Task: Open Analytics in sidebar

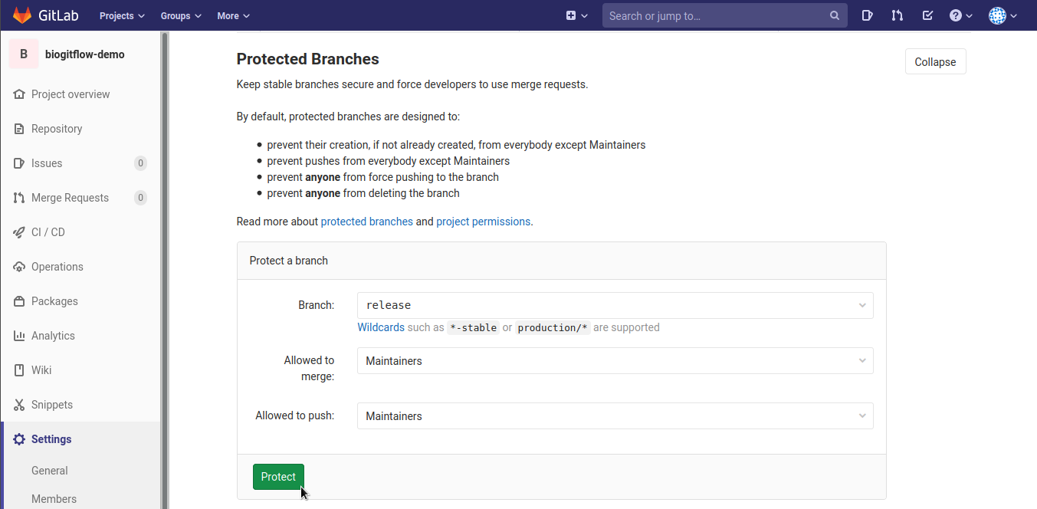Action: [x=53, y=336]
